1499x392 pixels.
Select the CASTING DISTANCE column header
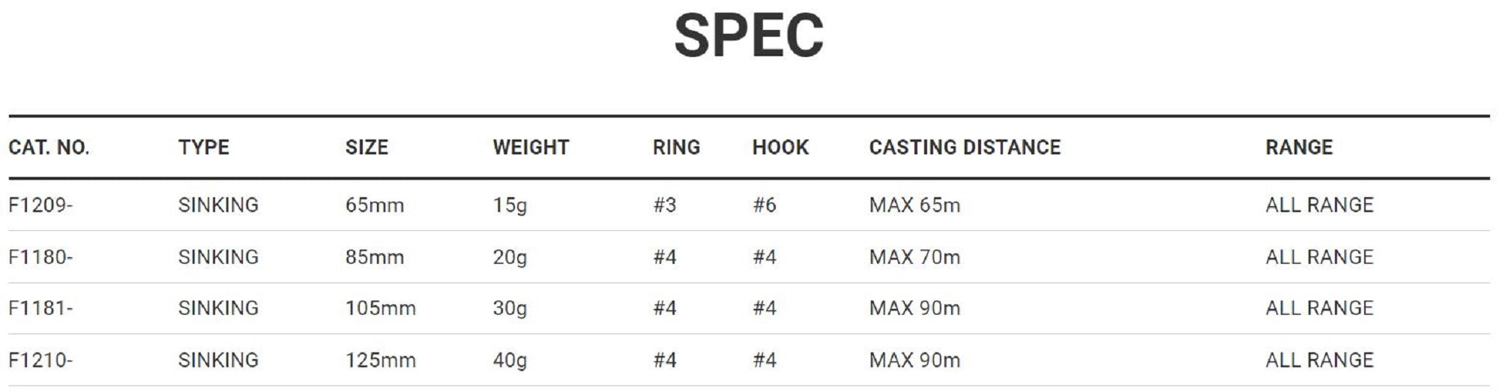(965, 148)
